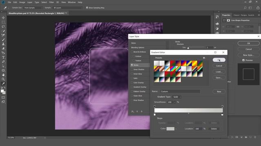
Task: Open the Adjustments panel icon
Action: (217, 28)
